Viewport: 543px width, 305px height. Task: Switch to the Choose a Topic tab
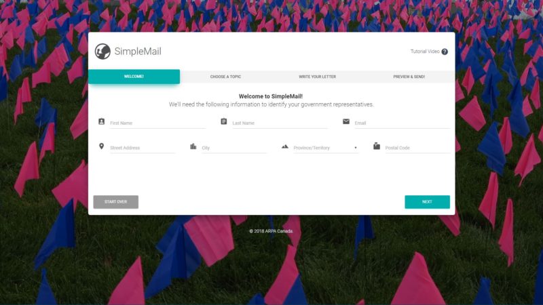[225, 77]
